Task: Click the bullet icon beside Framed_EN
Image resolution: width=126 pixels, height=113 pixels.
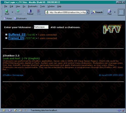Action: pyautogui.click(x=6, y=38)
